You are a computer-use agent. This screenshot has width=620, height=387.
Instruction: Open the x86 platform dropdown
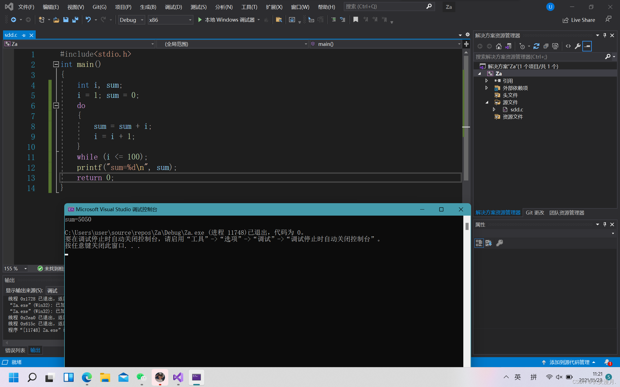[x=170, y=20]
